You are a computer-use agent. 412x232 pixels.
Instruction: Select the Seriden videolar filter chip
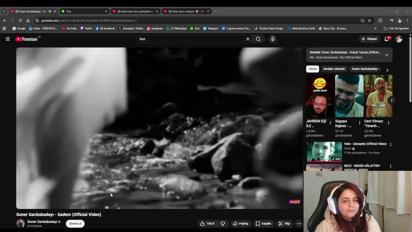(334, 69)
